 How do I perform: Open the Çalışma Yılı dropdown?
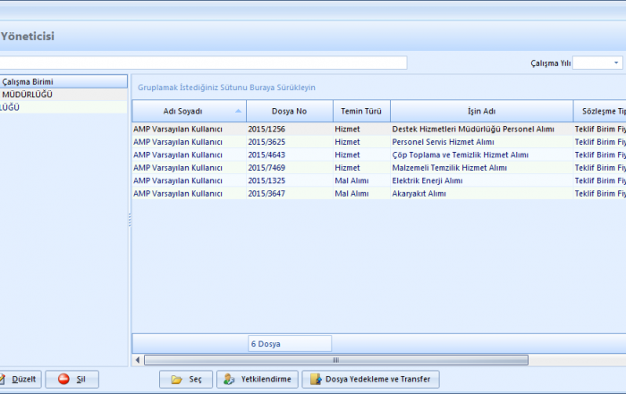tap(616, 63)
